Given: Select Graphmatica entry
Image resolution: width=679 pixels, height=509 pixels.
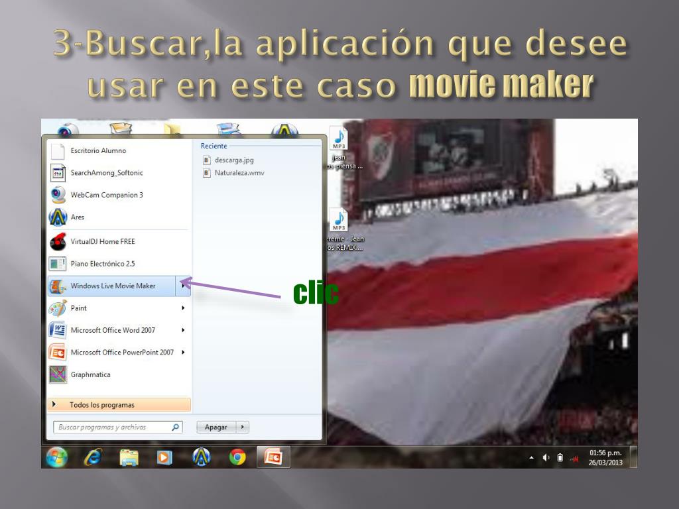Looking at the screenshot, I should (x=119, y=375).
